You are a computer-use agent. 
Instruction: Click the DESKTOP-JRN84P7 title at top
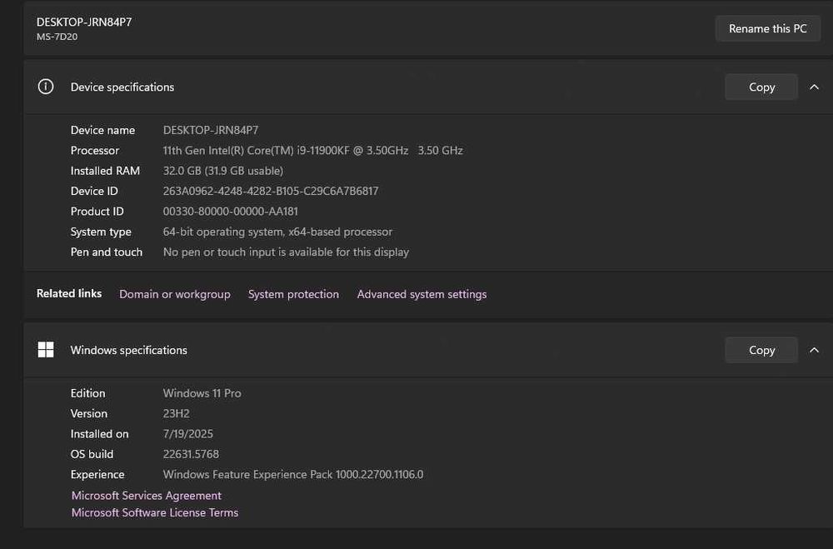click(x=84, y=22)
